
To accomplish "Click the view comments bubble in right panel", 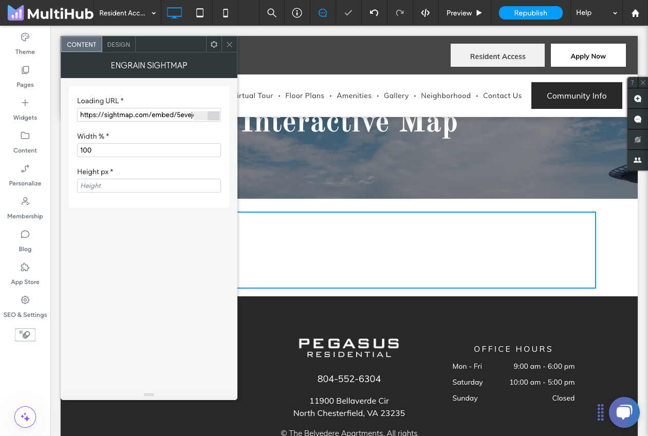I will (x=638, y=119).
